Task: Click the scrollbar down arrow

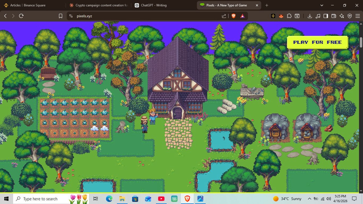Action: [x=361, y=191]
